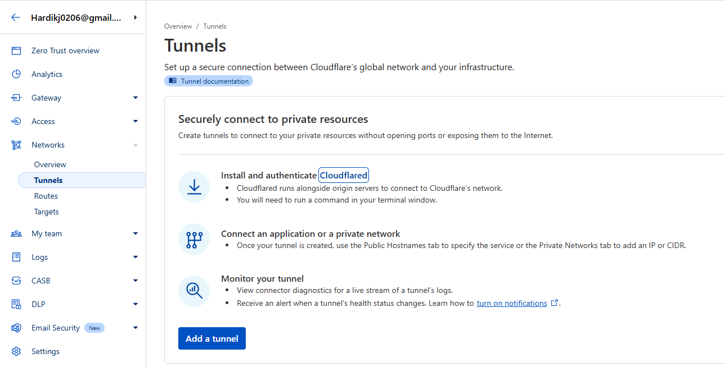This screenshot has width=725, height=367.
Task: Click Overview in the breadcrumb
Action: point(178,26)
